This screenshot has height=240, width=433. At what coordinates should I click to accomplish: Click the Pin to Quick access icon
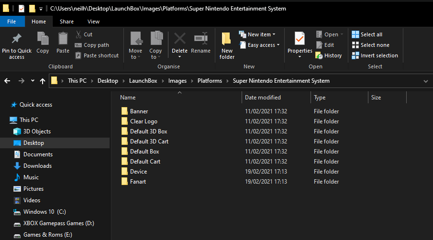[17, 39]
